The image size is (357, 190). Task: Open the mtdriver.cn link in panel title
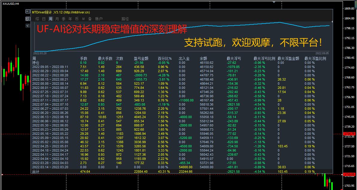click(77, 12)
